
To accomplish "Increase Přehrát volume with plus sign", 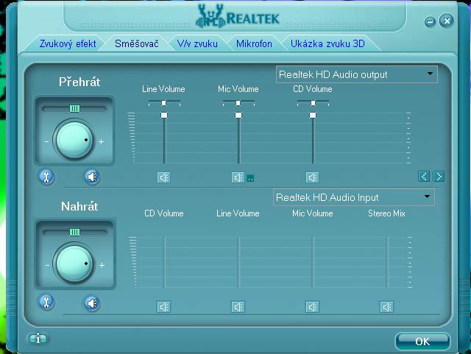I will [102, 142].
